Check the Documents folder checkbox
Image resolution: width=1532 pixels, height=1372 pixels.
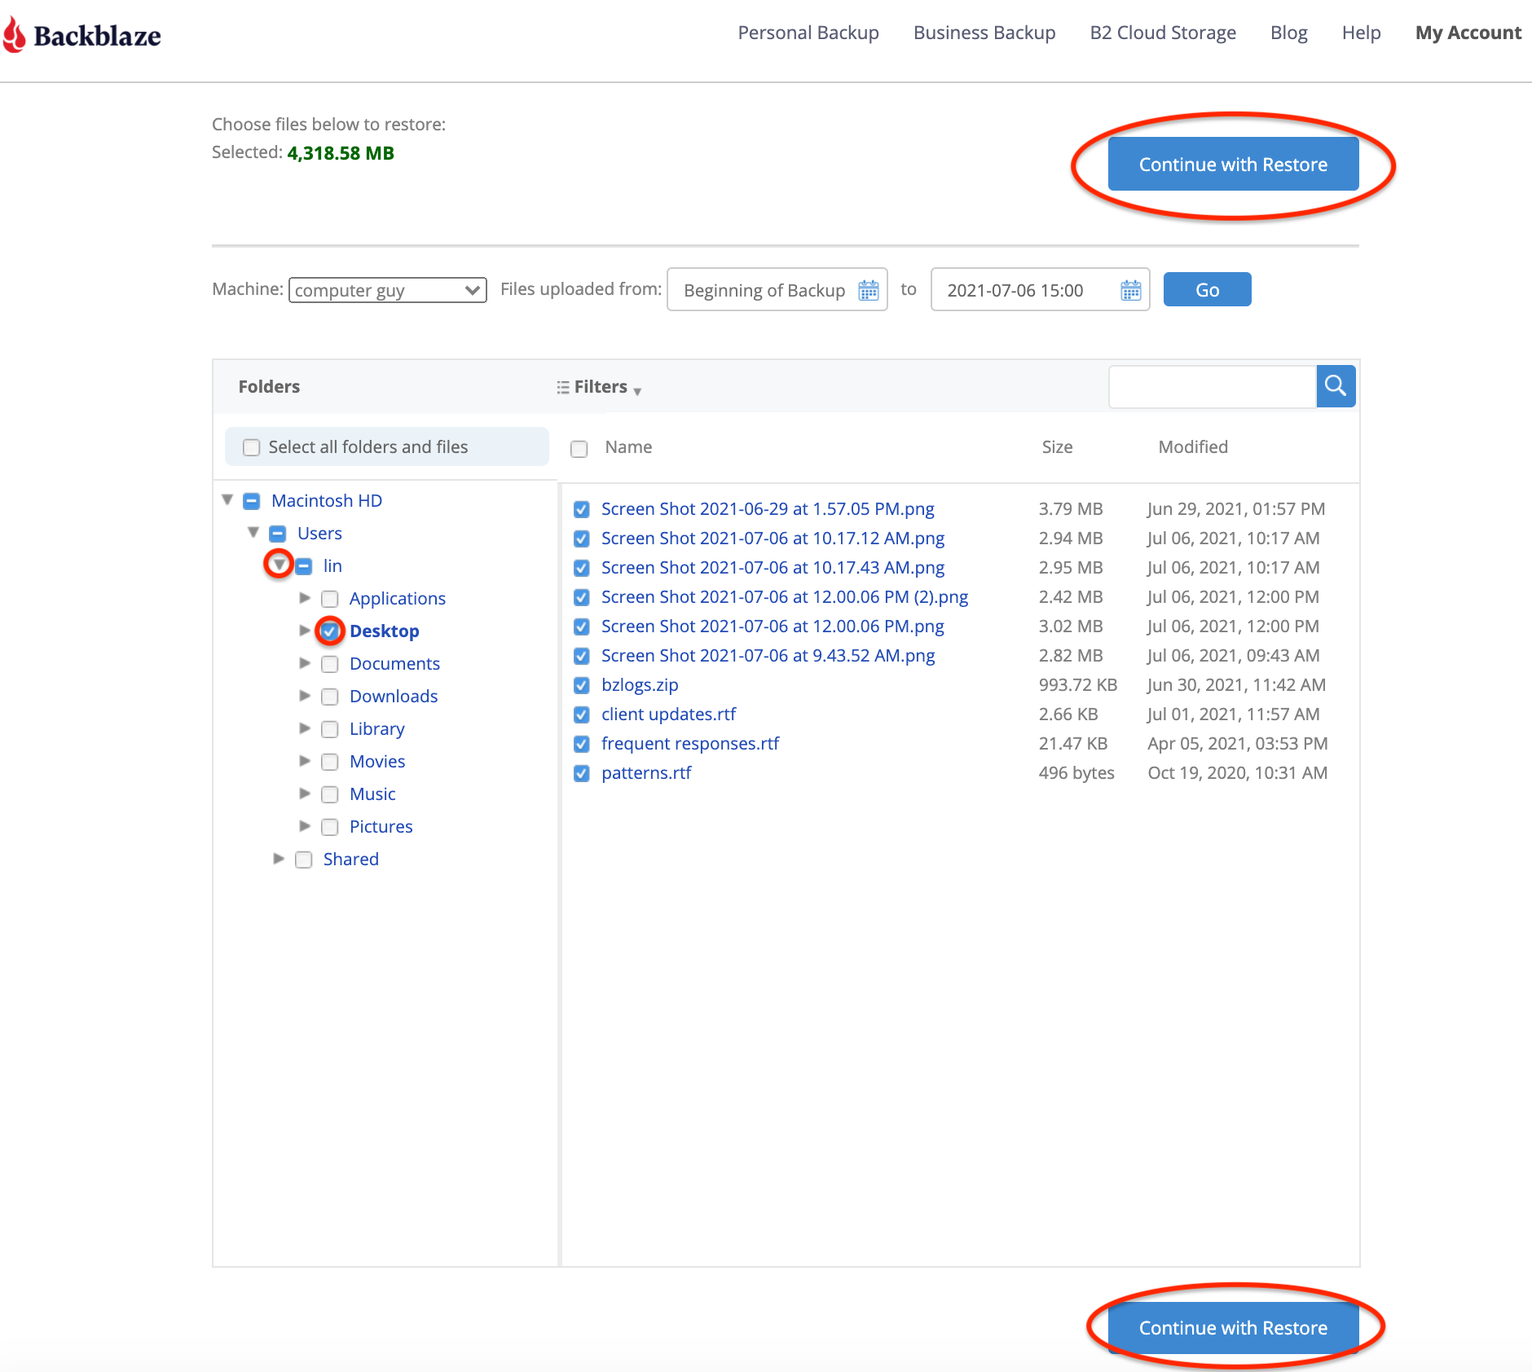click(x=330, y=664)
